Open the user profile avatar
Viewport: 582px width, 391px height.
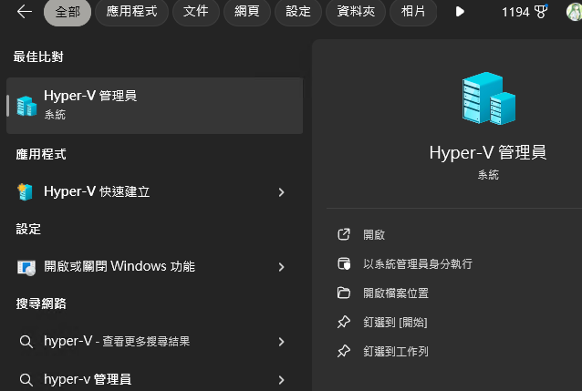pos(574,12)
